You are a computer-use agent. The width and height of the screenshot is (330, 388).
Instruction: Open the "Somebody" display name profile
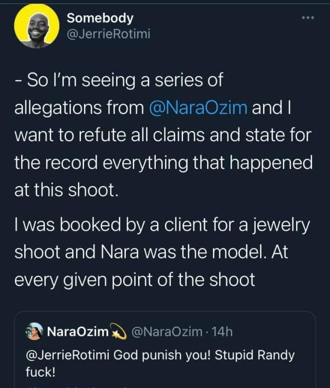(x=100, y=18)
